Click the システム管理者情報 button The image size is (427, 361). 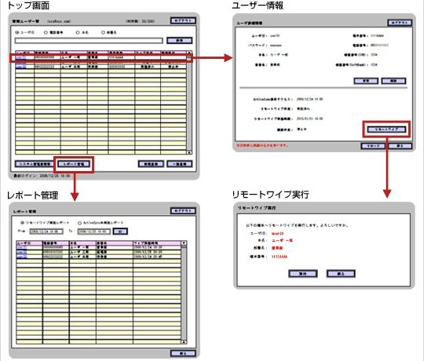(x=35, y=164)
